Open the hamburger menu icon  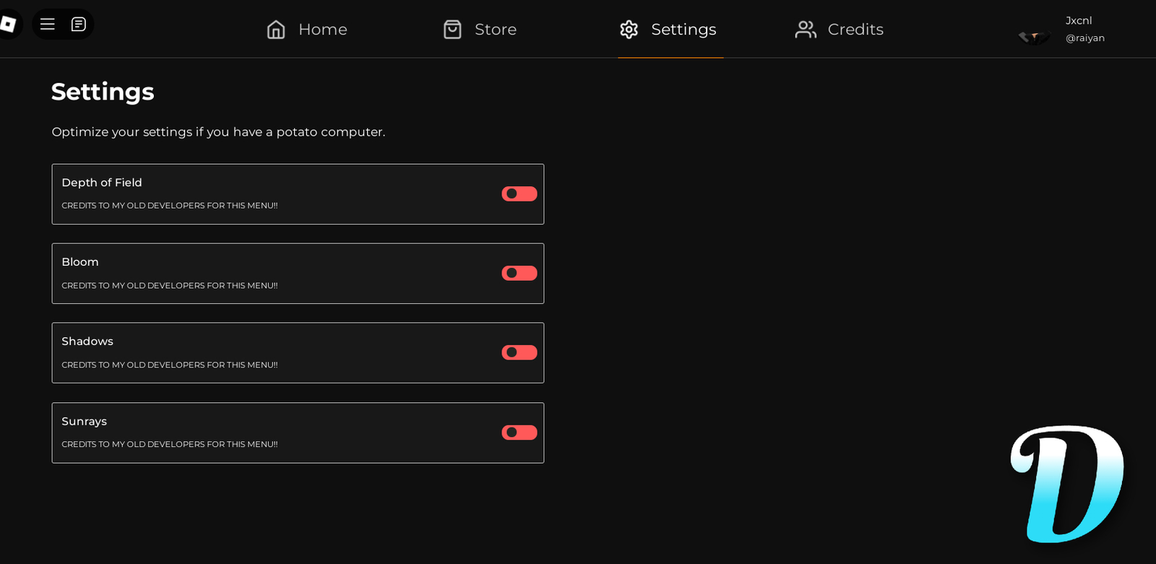click(48, 25)
